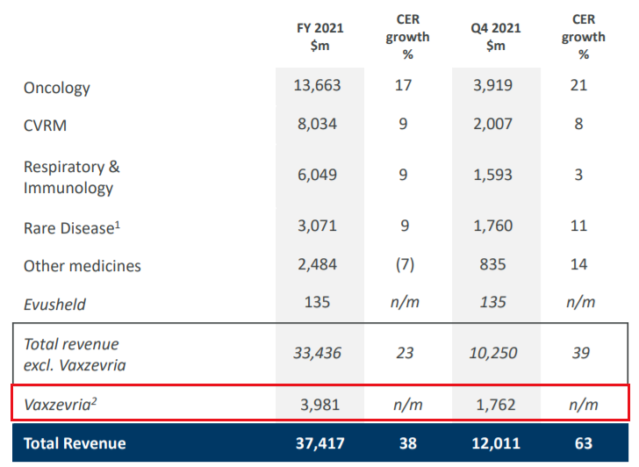
Task: Select the Total revenue excl. Vaxzevria label
Action: point(75,355)
